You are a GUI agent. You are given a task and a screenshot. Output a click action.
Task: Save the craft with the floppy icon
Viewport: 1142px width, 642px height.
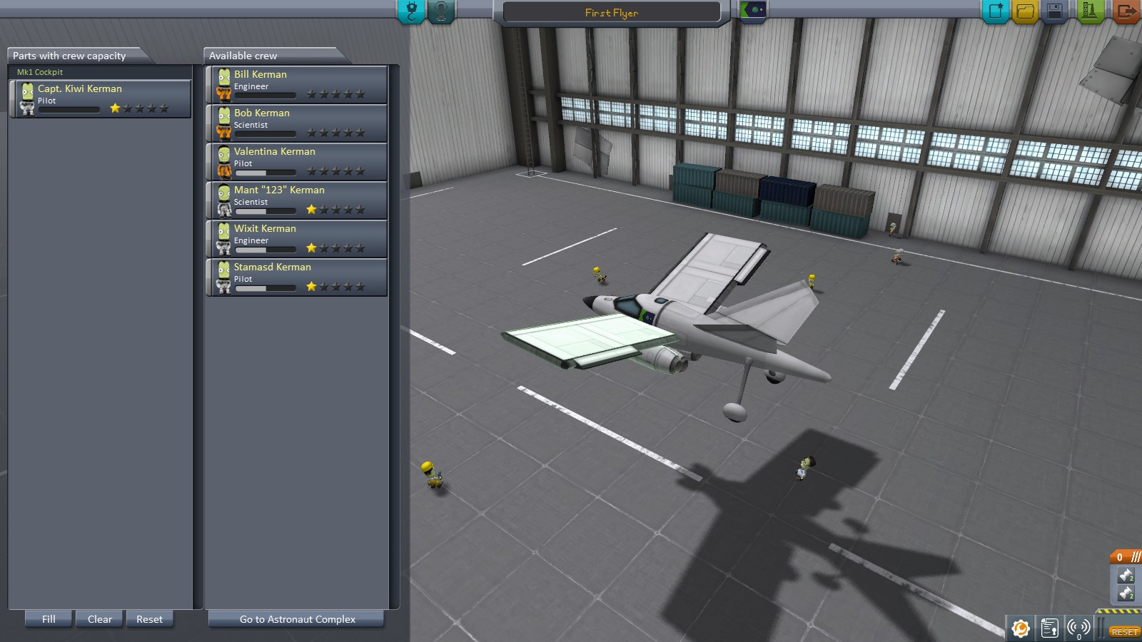point(1054,11)
